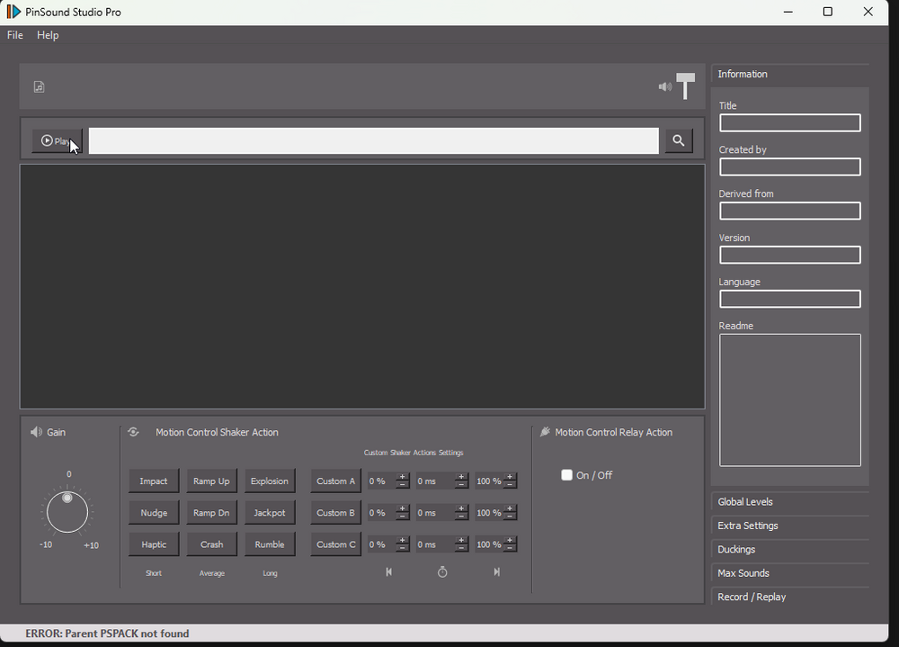Decrease Custom B milliseconds with minus stepper
This screenshot has width=899, height=647.
pos(461,517)
